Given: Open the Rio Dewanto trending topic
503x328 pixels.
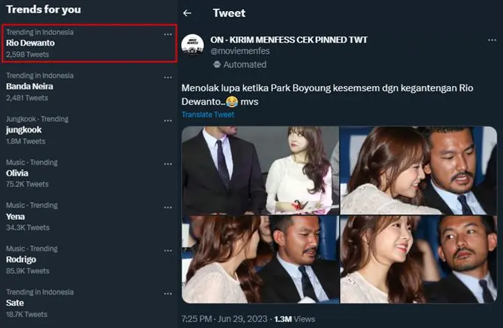Looking at the screenshot, I should click(x=89, y=43).
